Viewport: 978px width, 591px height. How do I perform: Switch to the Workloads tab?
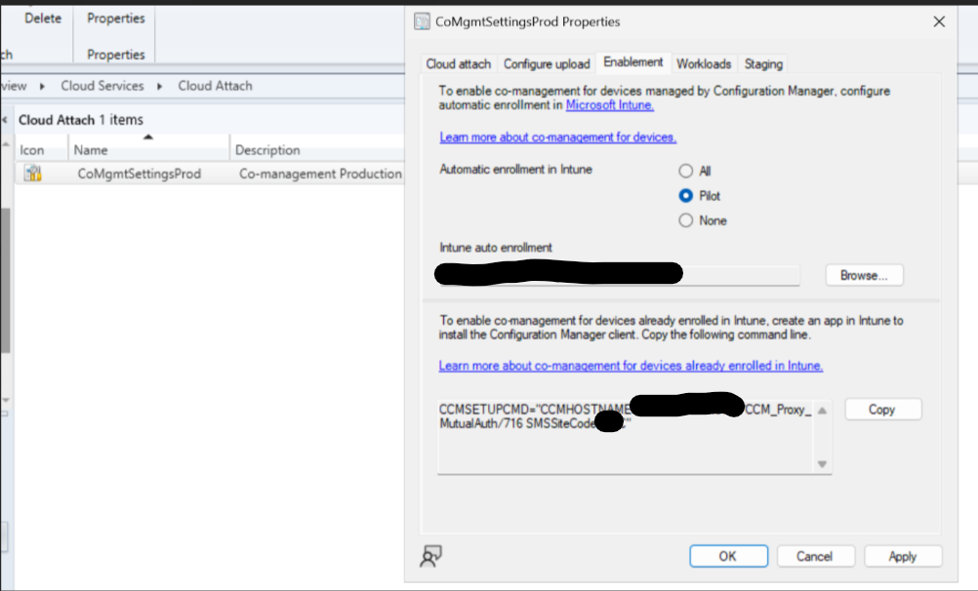(x=704, y=63)
